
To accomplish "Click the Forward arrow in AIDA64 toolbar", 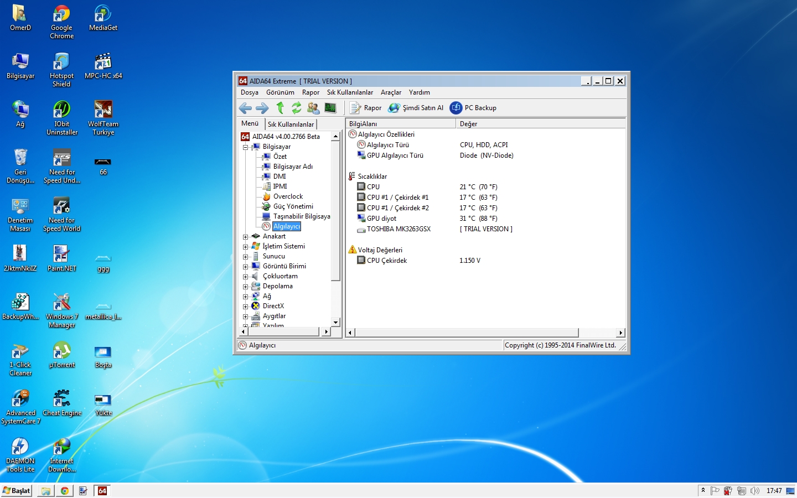I will pyautogui.click(x=262, y=108).
